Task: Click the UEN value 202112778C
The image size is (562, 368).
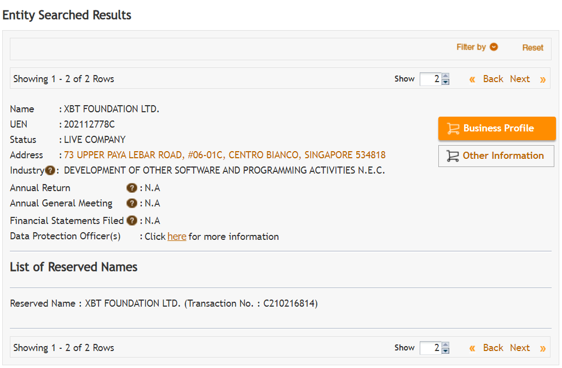Action: [x=89, y=124]
